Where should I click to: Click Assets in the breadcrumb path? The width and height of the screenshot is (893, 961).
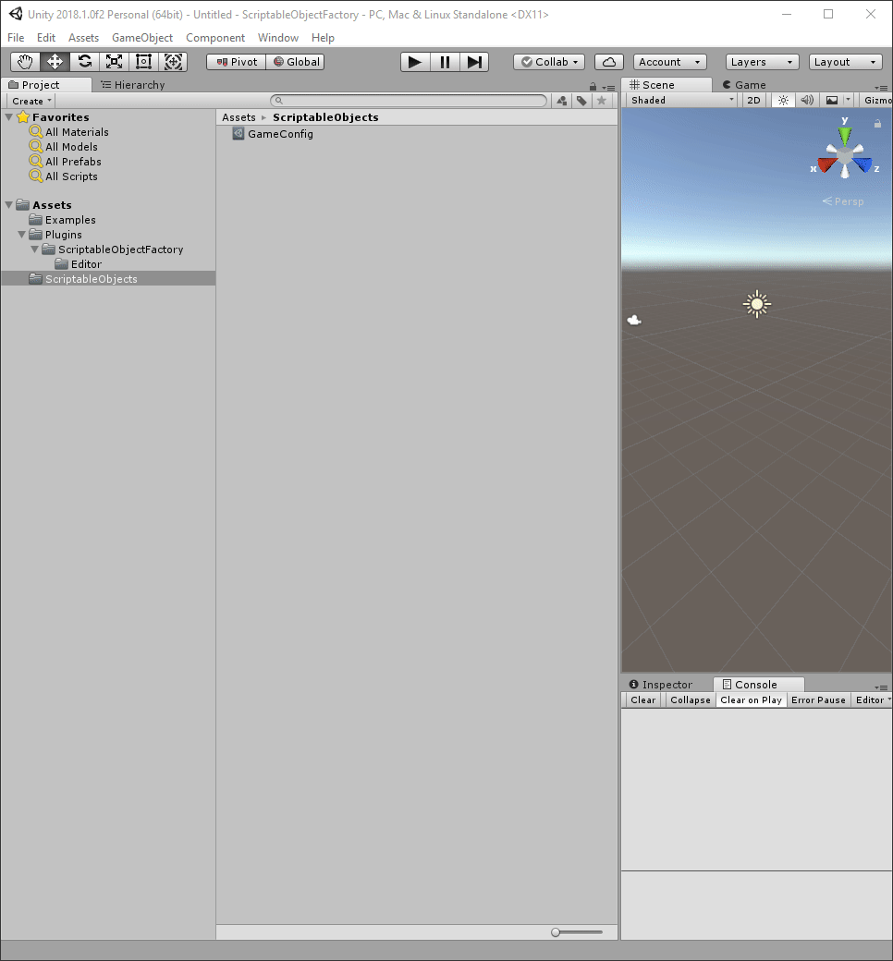point(239,117)
